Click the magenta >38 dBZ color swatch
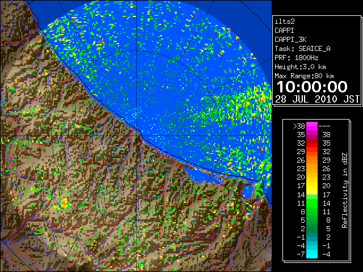 coord(312,126)
